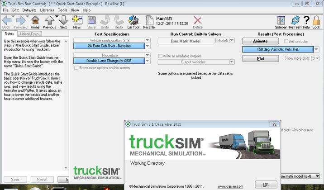Click the Plot button
The height and width of the screenshot is (190, 324).
coord(260,58)
